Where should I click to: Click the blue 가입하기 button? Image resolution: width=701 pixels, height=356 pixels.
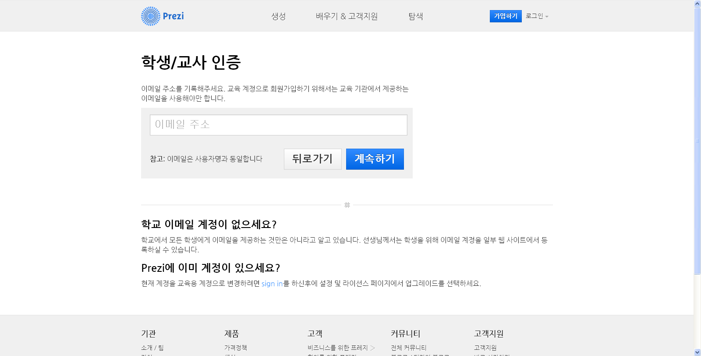[x=506, y=16]
